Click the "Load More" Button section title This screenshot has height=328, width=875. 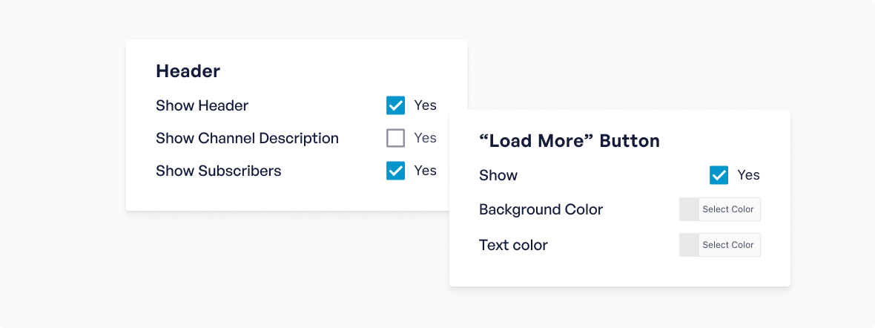569,141
